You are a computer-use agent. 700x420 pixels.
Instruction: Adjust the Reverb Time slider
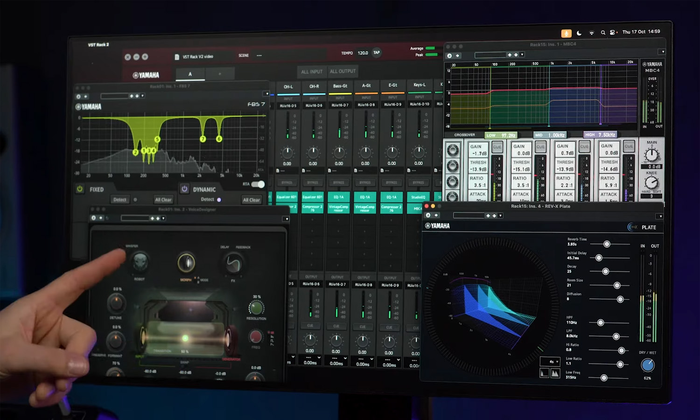(609, 244)
